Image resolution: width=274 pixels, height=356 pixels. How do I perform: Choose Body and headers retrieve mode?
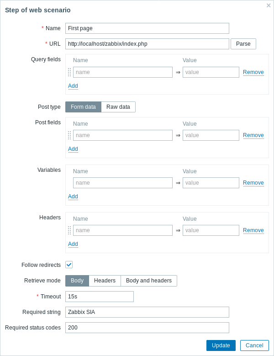149,281
